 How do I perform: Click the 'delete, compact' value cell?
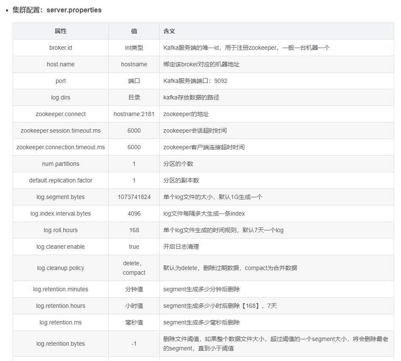(x=134, y=268)
